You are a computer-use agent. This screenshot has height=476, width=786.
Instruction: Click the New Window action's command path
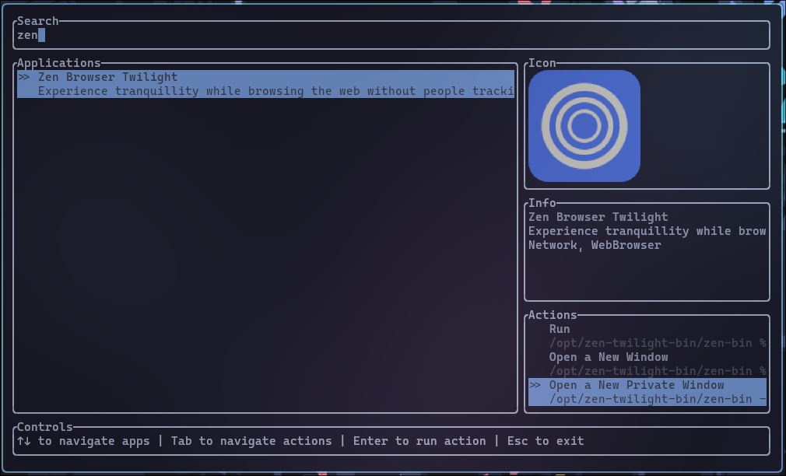pos(658,371)
